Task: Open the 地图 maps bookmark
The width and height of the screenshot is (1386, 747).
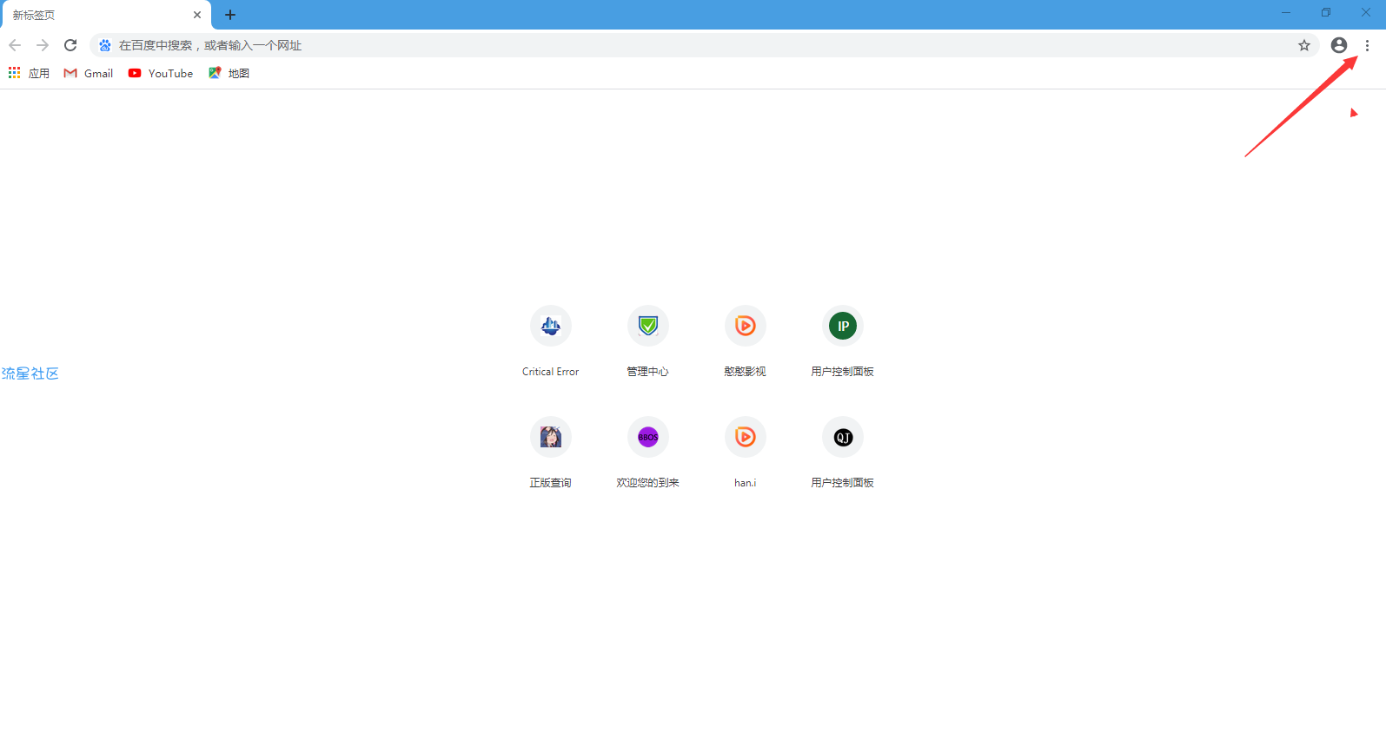Action: tap(229, 73)
